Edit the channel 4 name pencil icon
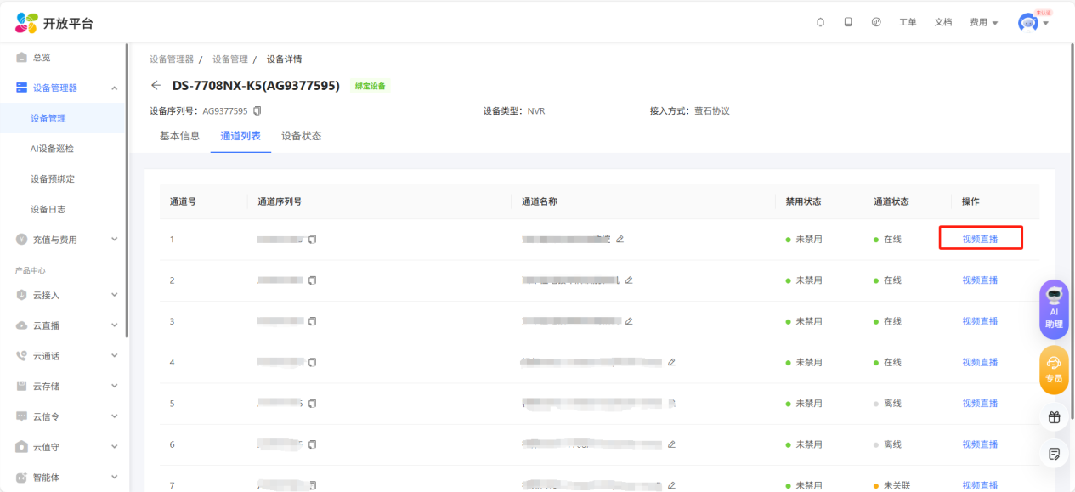Screen dimensions: 1075x492 click(671, 362)
